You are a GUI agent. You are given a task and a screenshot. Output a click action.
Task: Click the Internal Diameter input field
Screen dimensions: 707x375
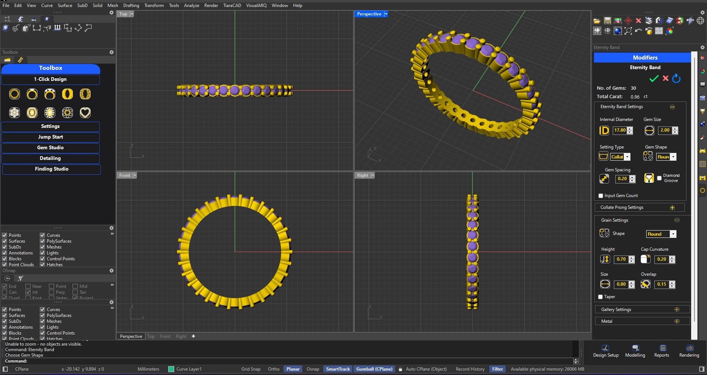620,131
